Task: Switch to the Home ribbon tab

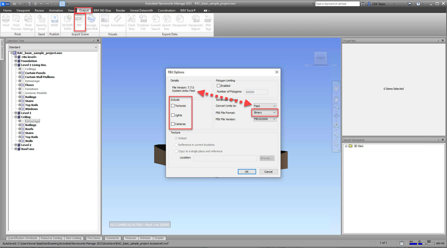Action: pyautogui.click(x=7, y=10)
